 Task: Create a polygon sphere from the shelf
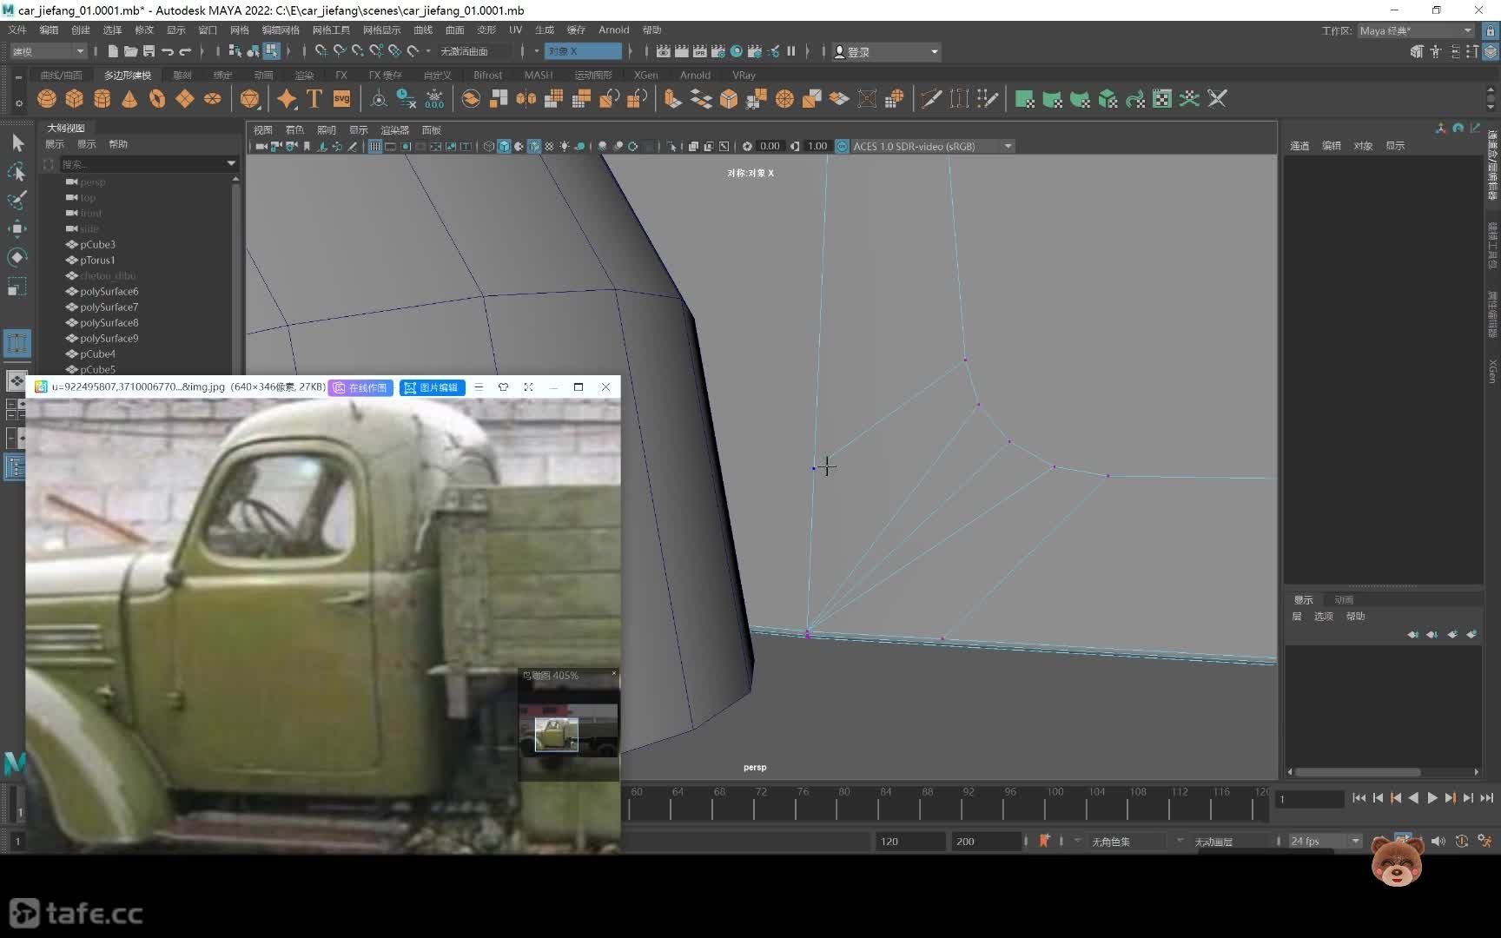click(47, 99)
